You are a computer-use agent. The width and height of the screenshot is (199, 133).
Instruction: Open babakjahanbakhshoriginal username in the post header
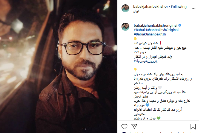(150, 7)
